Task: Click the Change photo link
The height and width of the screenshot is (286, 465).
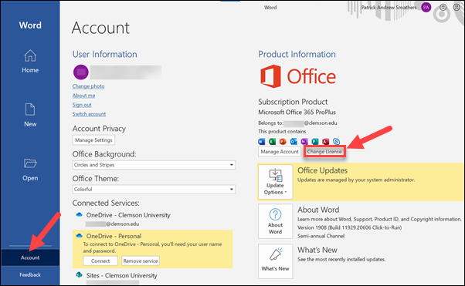Action: point(88,86)
